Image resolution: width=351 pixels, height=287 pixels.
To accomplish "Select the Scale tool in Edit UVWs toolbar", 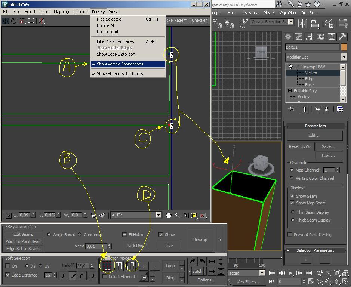I will pyautogui.click(x=22, y=21).
